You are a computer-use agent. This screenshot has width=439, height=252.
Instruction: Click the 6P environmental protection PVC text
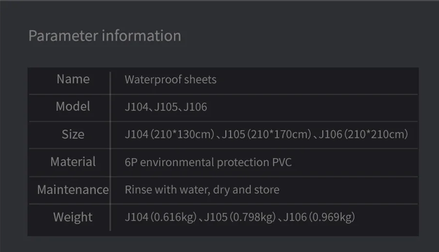coord(208,162)
